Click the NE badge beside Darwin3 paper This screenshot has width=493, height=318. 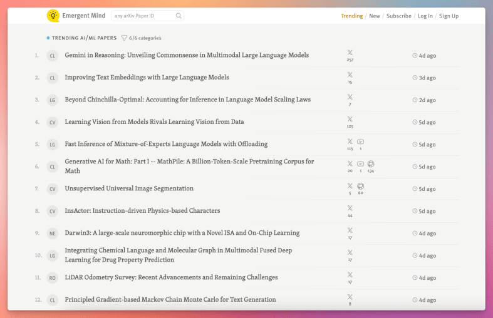point(53,233)
